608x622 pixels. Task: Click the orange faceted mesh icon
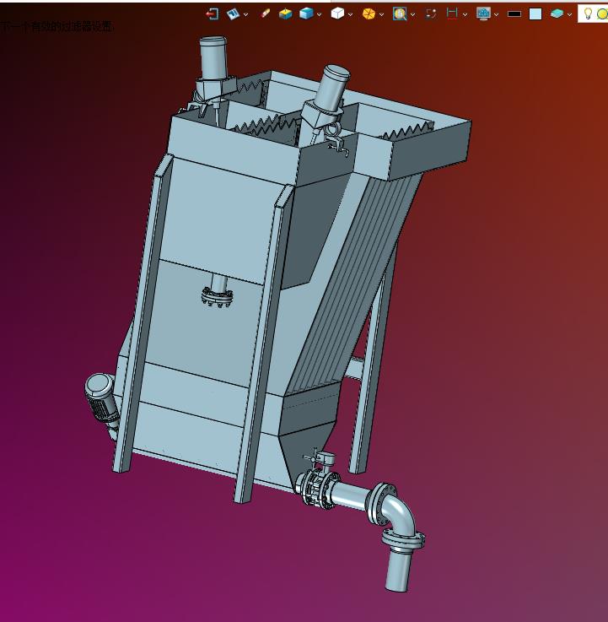369,14
